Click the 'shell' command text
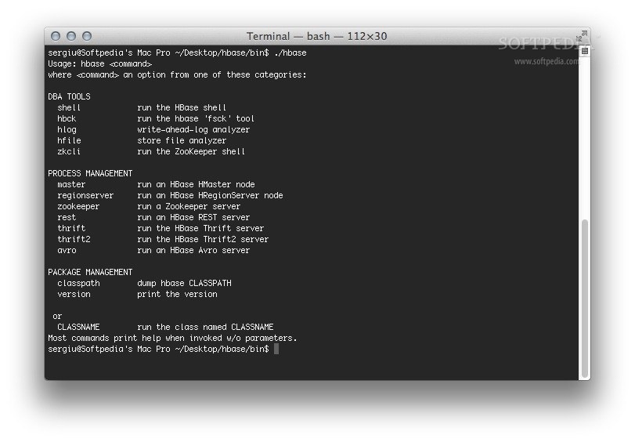Image resolution: width=635 pixels, height=442 pixels. click(x=69, y=107)
